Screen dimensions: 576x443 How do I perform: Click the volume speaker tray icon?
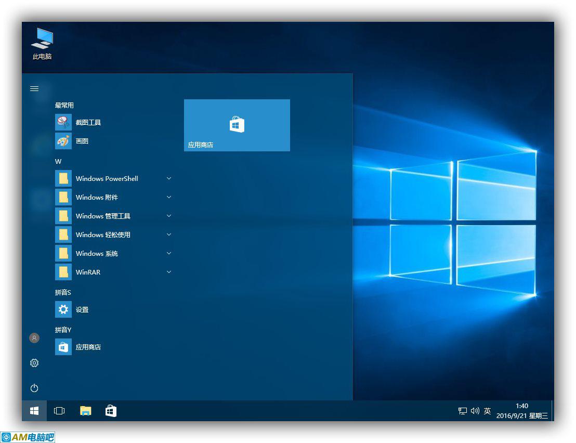[475, 411]
